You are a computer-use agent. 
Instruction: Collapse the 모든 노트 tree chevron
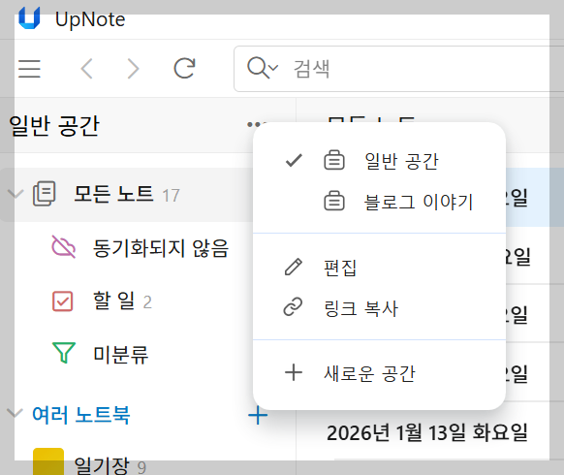[x=16, y=194]
